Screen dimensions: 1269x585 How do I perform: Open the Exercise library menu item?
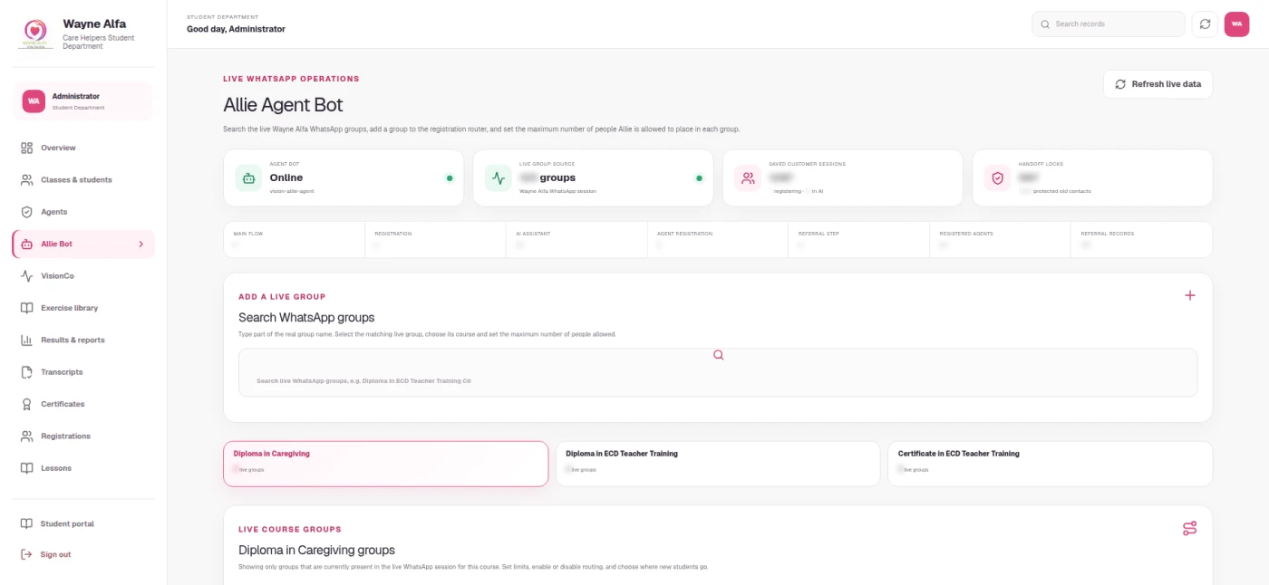[x=83, y=308]
